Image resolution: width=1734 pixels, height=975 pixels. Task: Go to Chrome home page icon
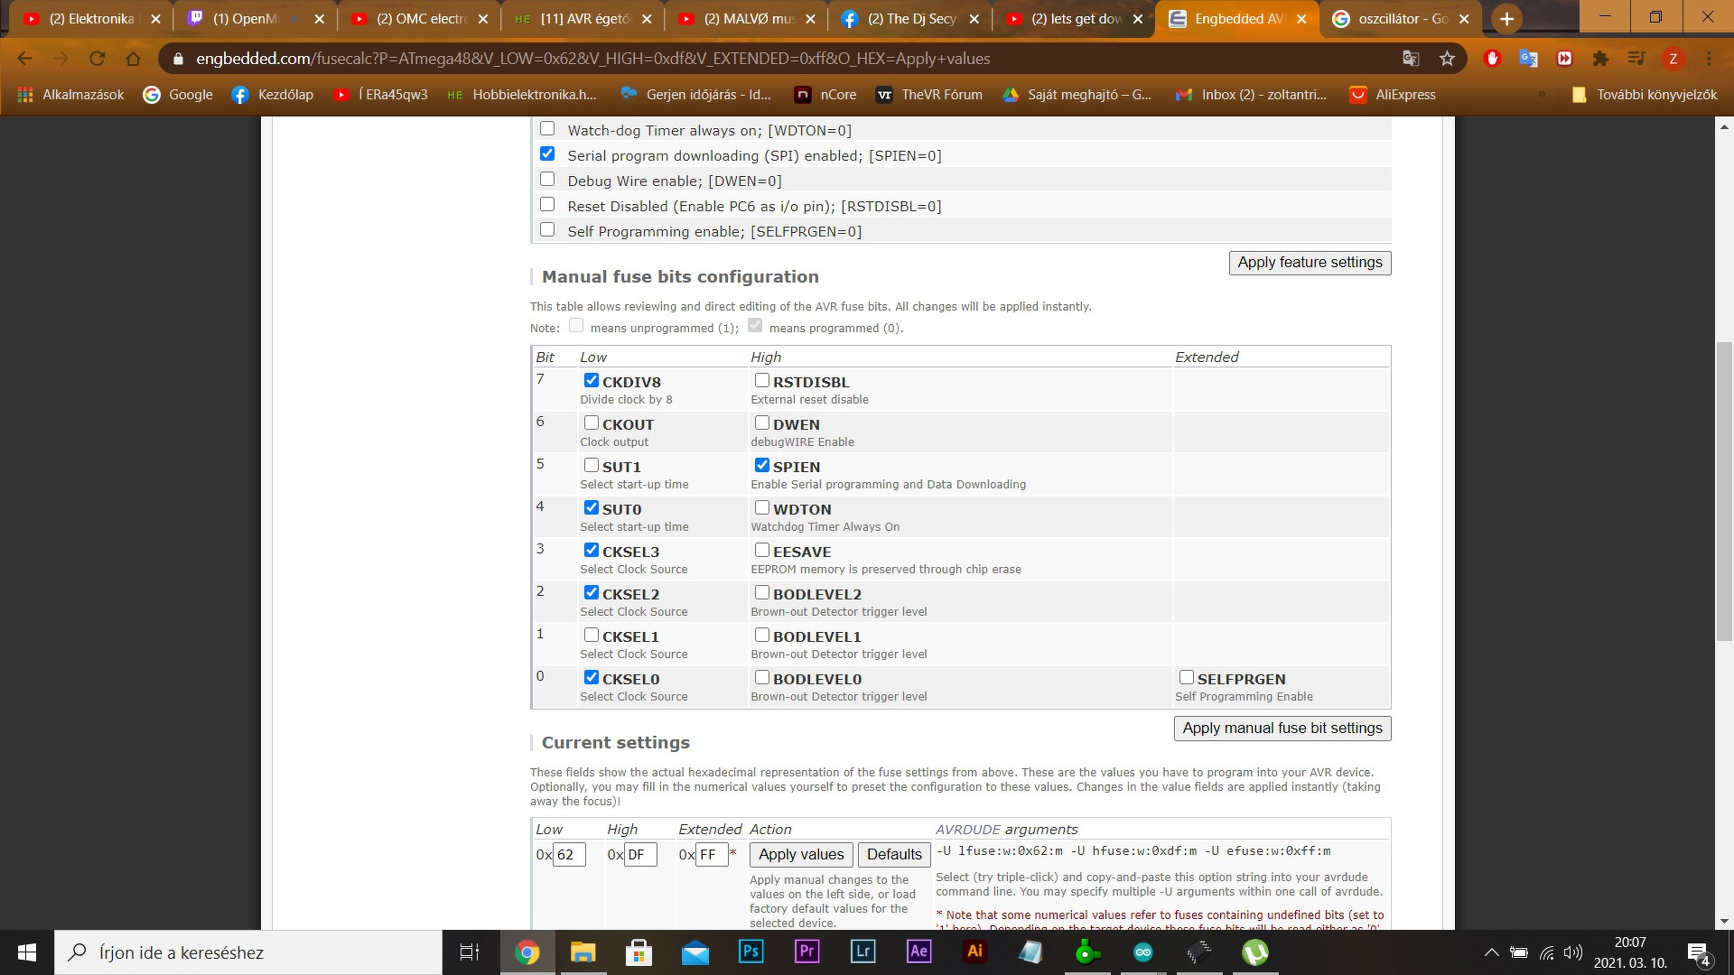[x=133, y=59]
